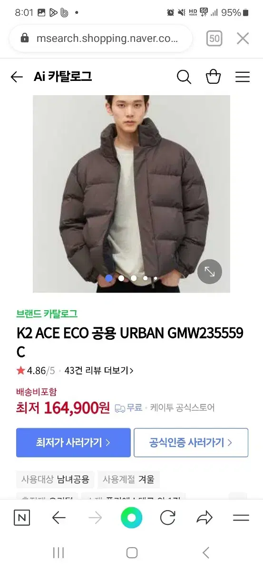Tap the 공식인증 사러가기 button
Image resolution: width=263 pixels, height=571 pixels.
(x=191, y=443)
